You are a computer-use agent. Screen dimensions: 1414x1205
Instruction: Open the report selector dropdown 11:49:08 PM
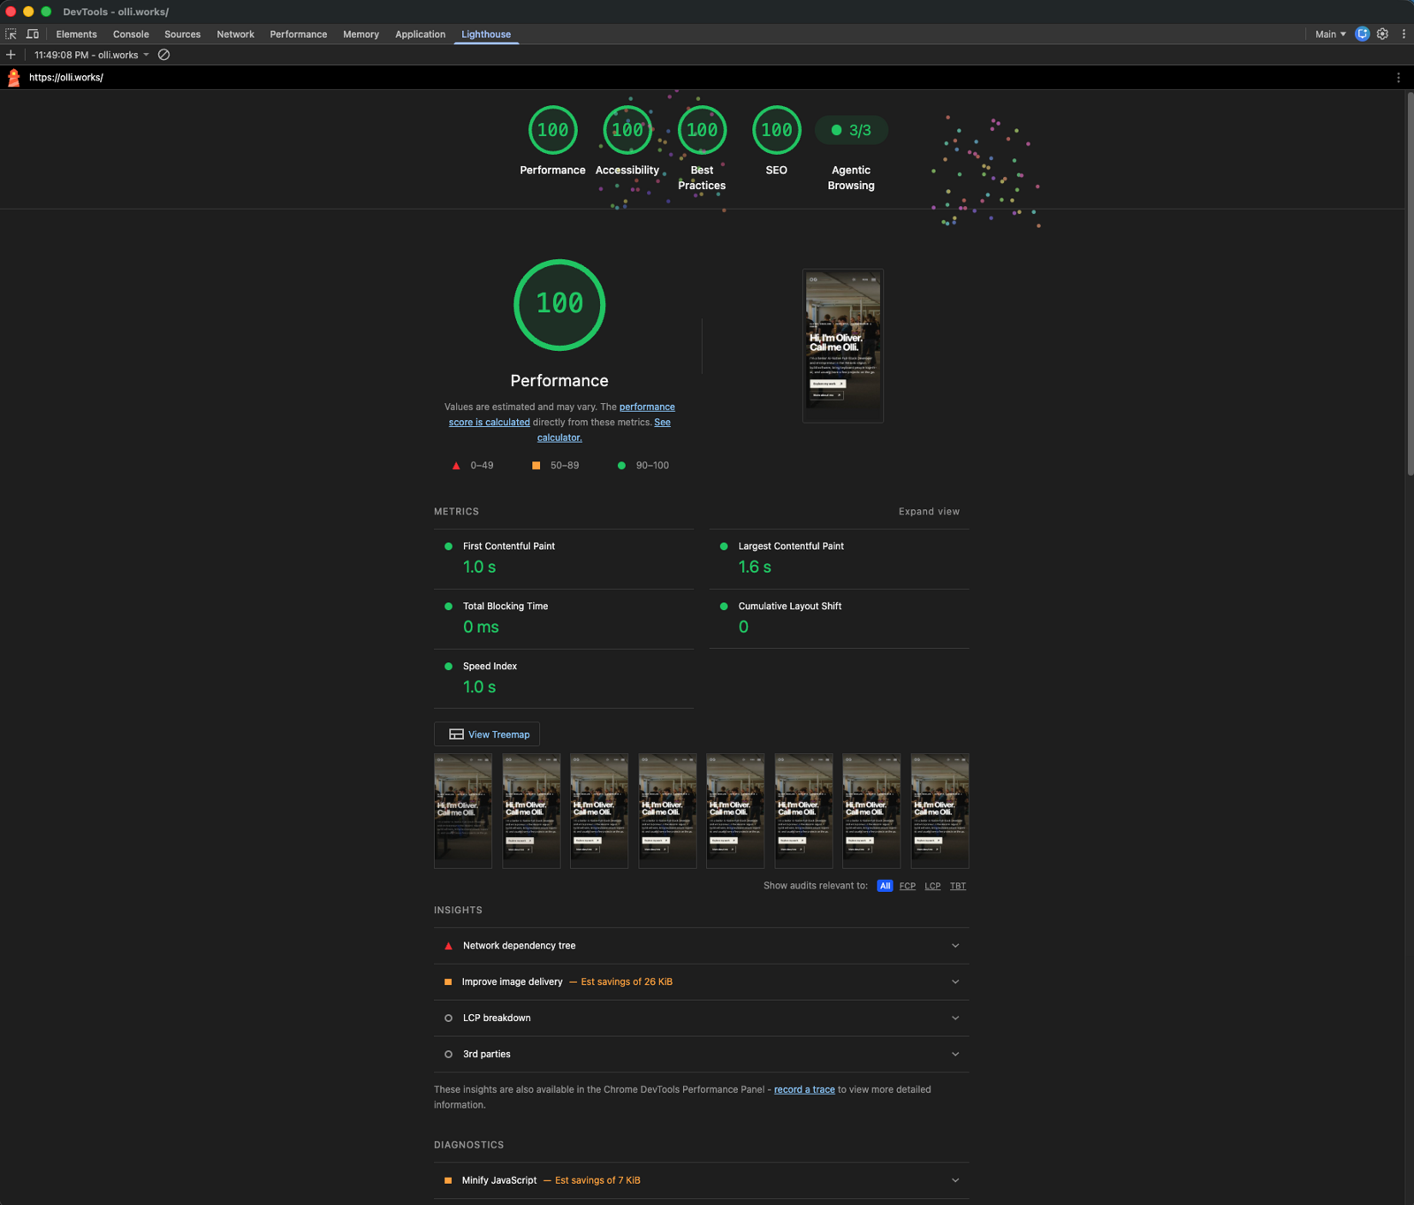(x=92, y=55)
